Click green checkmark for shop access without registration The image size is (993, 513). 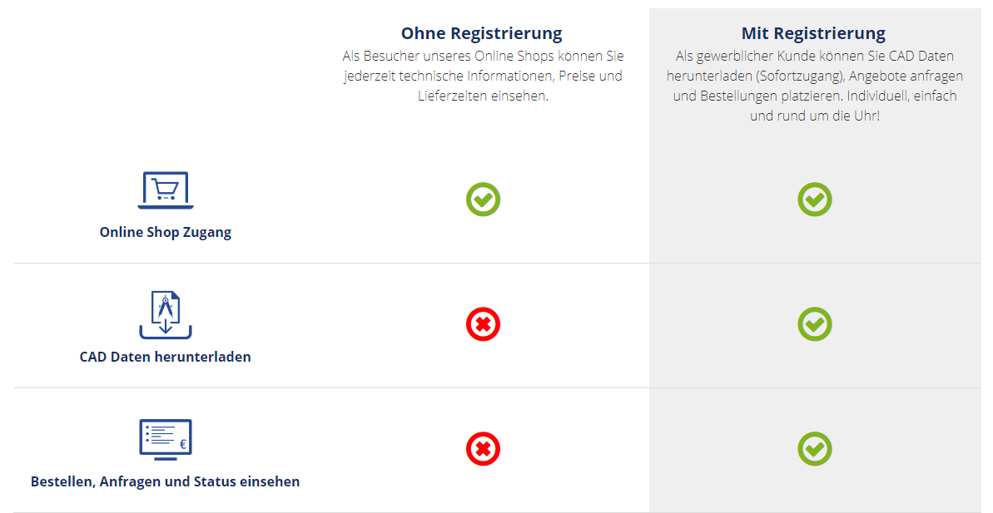tap(483, 200)
